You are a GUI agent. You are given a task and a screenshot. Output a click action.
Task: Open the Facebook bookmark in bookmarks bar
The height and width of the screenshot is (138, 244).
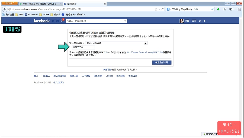[31, 15]
